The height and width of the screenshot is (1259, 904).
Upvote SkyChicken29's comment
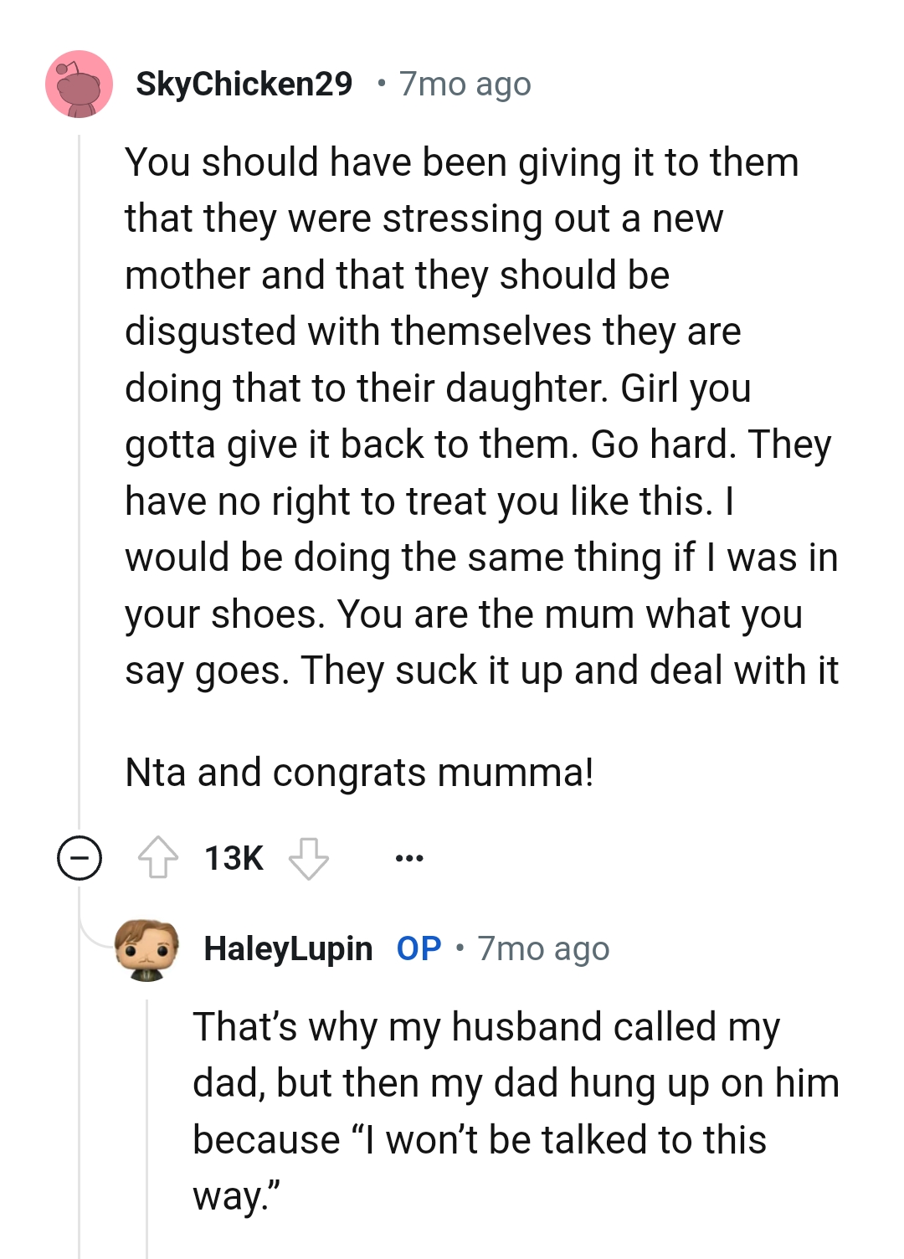click(157, 858)
